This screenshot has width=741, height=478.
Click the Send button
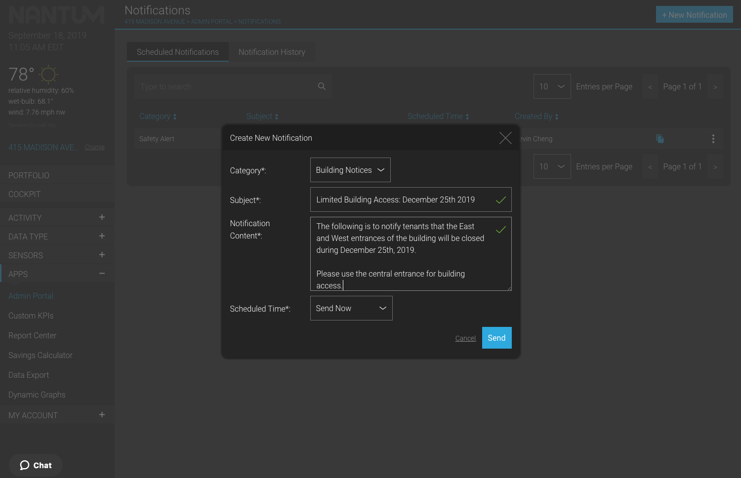[496, 338]
